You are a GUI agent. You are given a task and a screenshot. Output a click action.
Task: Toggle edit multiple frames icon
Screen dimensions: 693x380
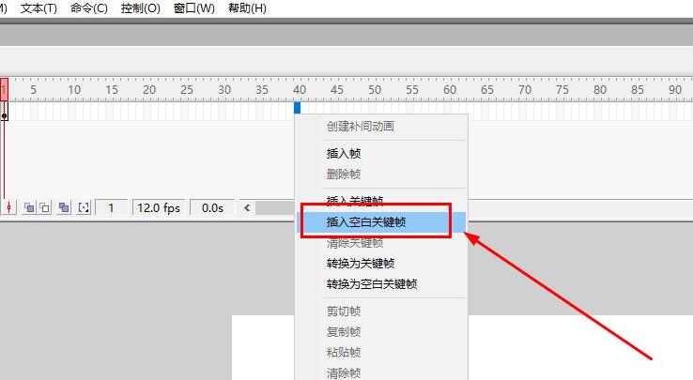[x=64, y=207]
